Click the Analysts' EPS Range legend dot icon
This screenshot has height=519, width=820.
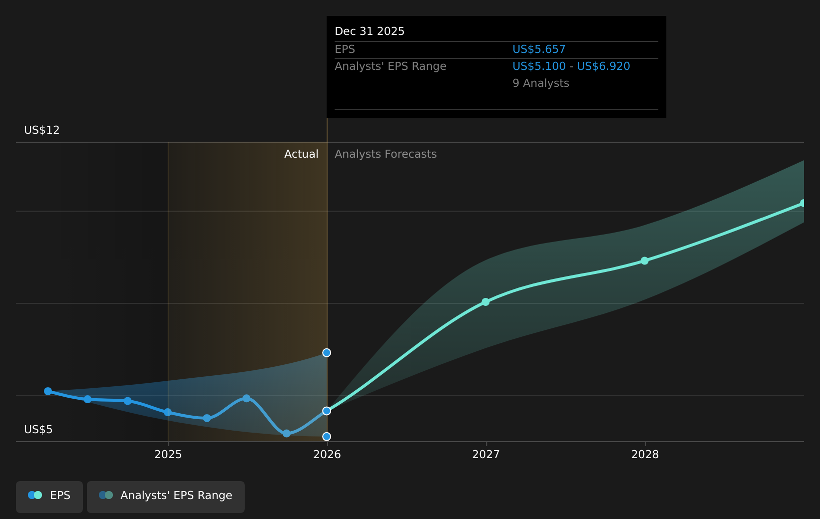click(105, 495)
